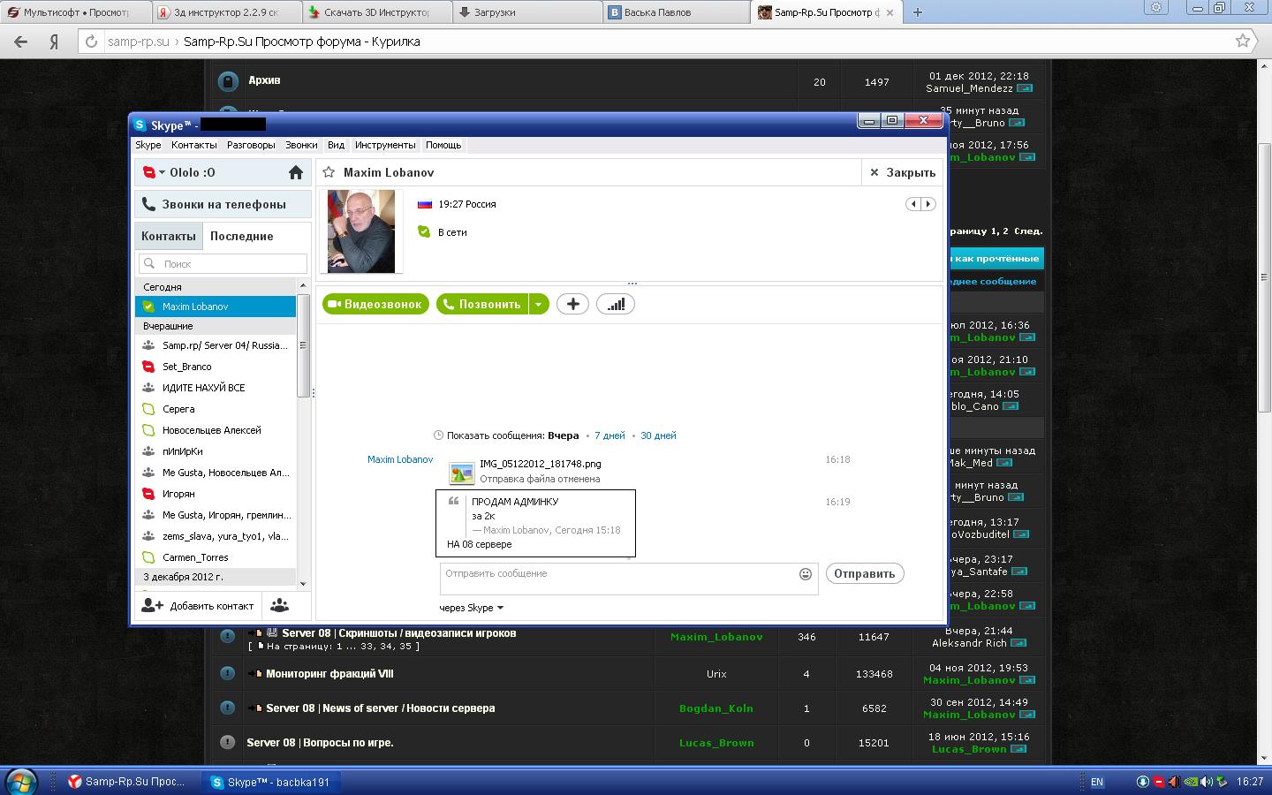Open a new browser tab with plus
Viewport: 1272px width, 795px height.
pyautogui.click(x=918, y=12)
